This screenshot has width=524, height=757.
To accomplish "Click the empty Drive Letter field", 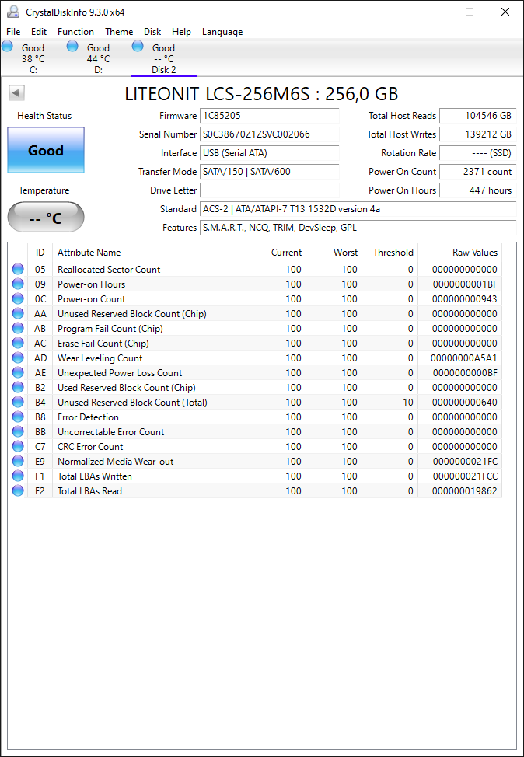I will point(270,190).
